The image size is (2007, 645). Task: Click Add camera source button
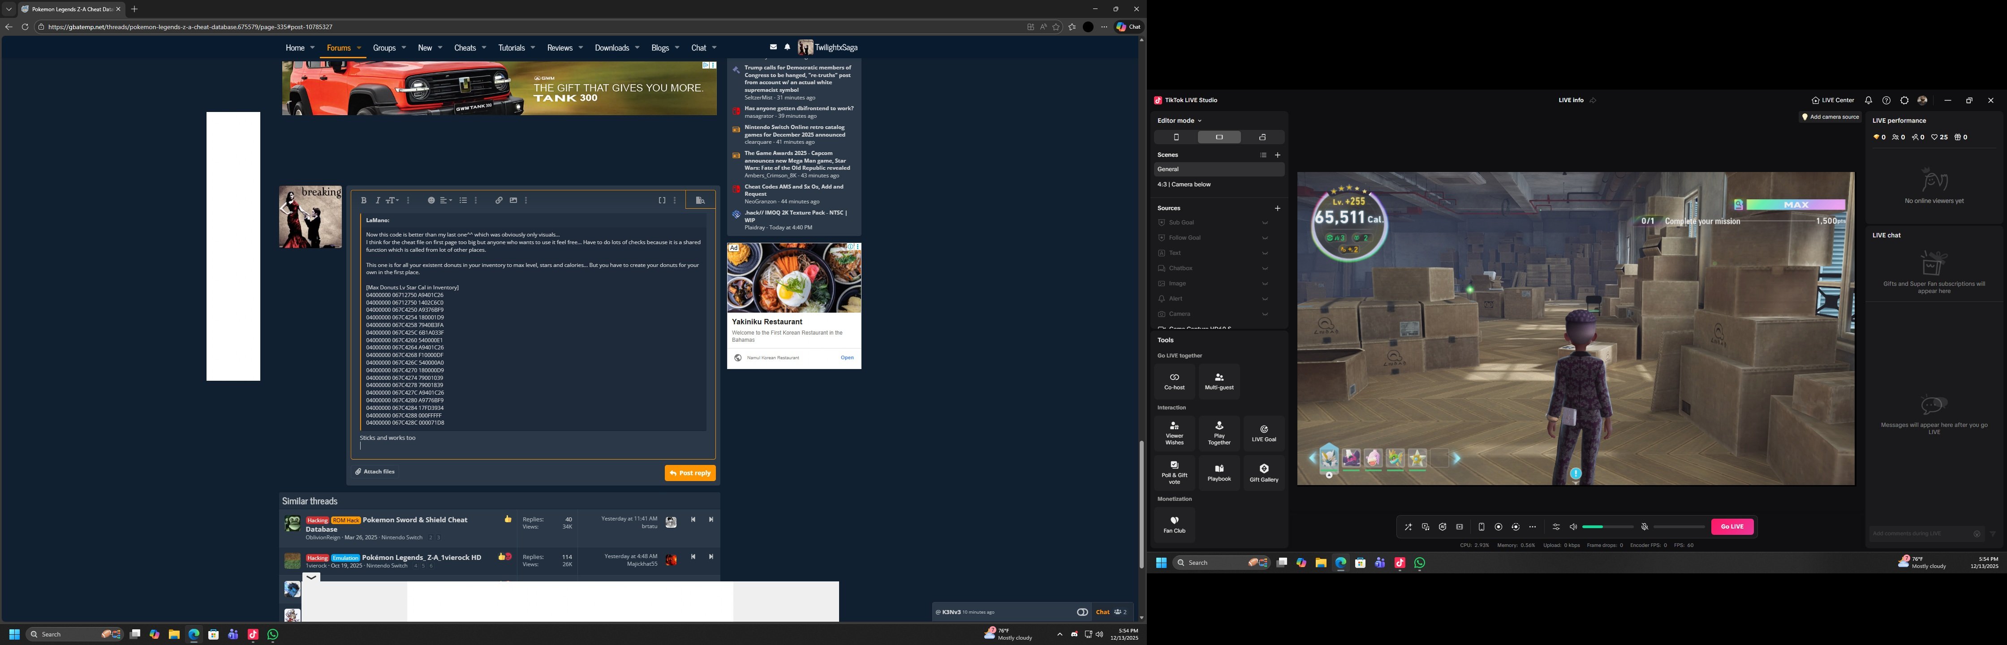pos(1830,117)
